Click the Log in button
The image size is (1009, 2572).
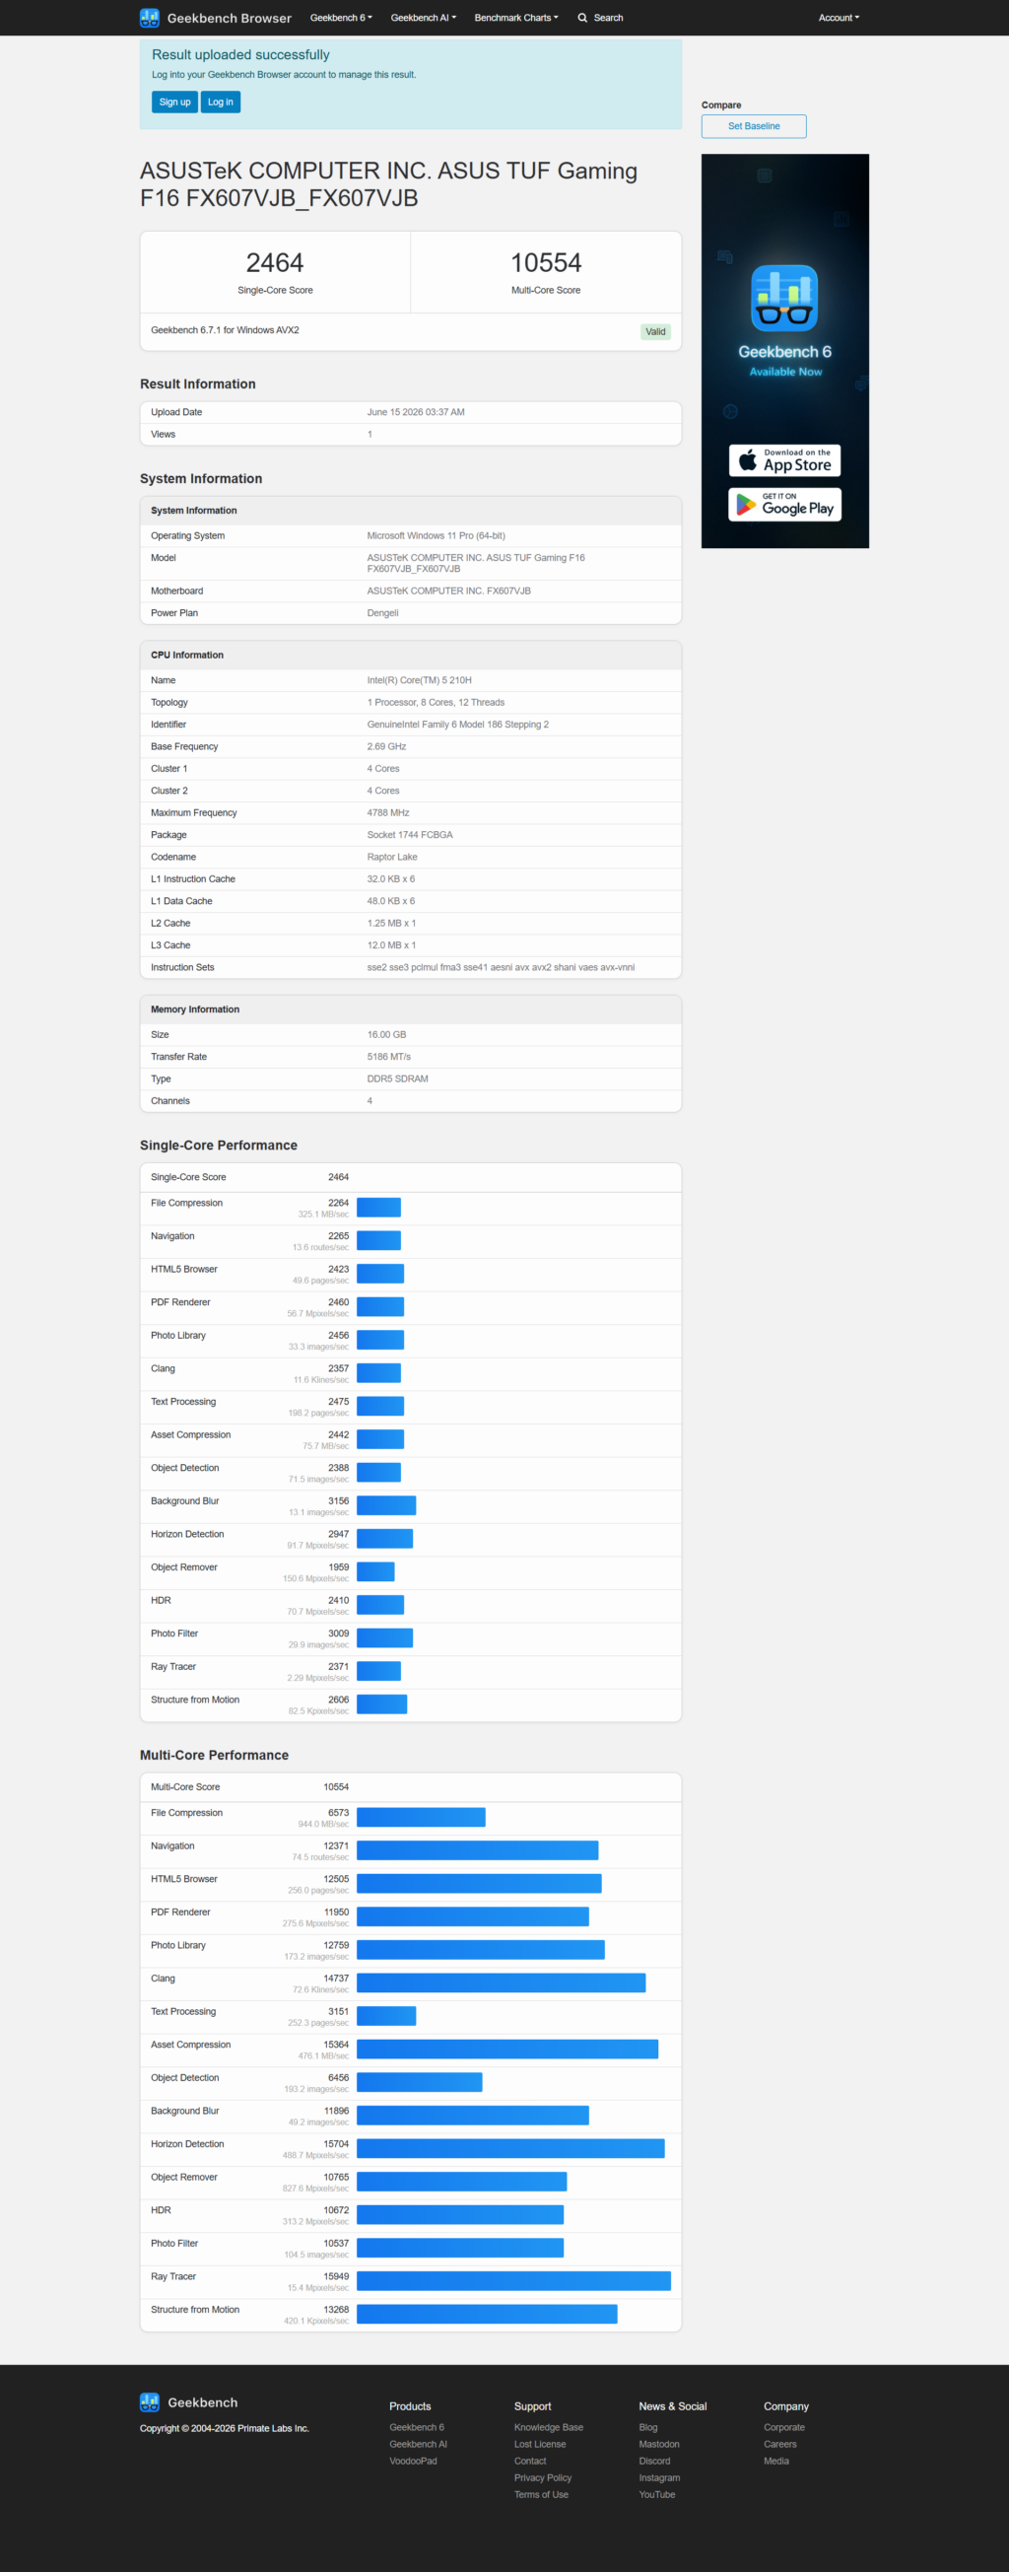click(221, 102)
